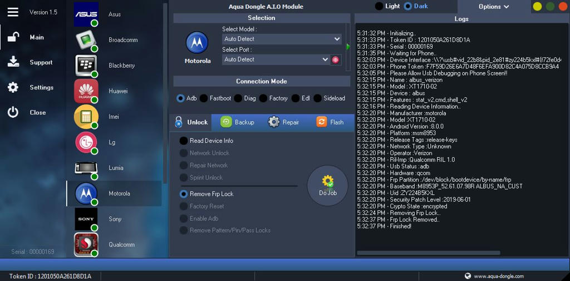Click the brand list vertical scrollbar
This screenshot has width=570, height=281.
[165, 92]
